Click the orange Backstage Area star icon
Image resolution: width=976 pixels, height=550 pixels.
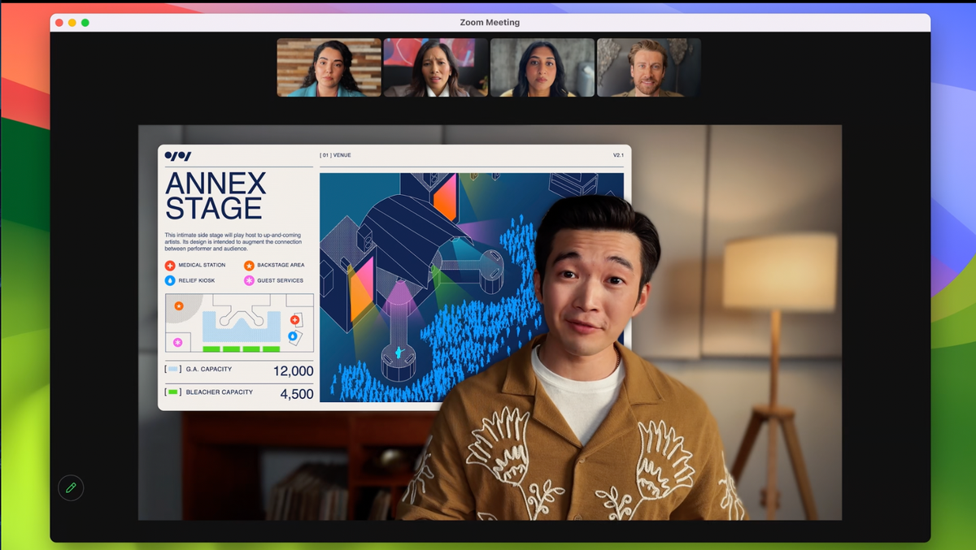point(249,266)
